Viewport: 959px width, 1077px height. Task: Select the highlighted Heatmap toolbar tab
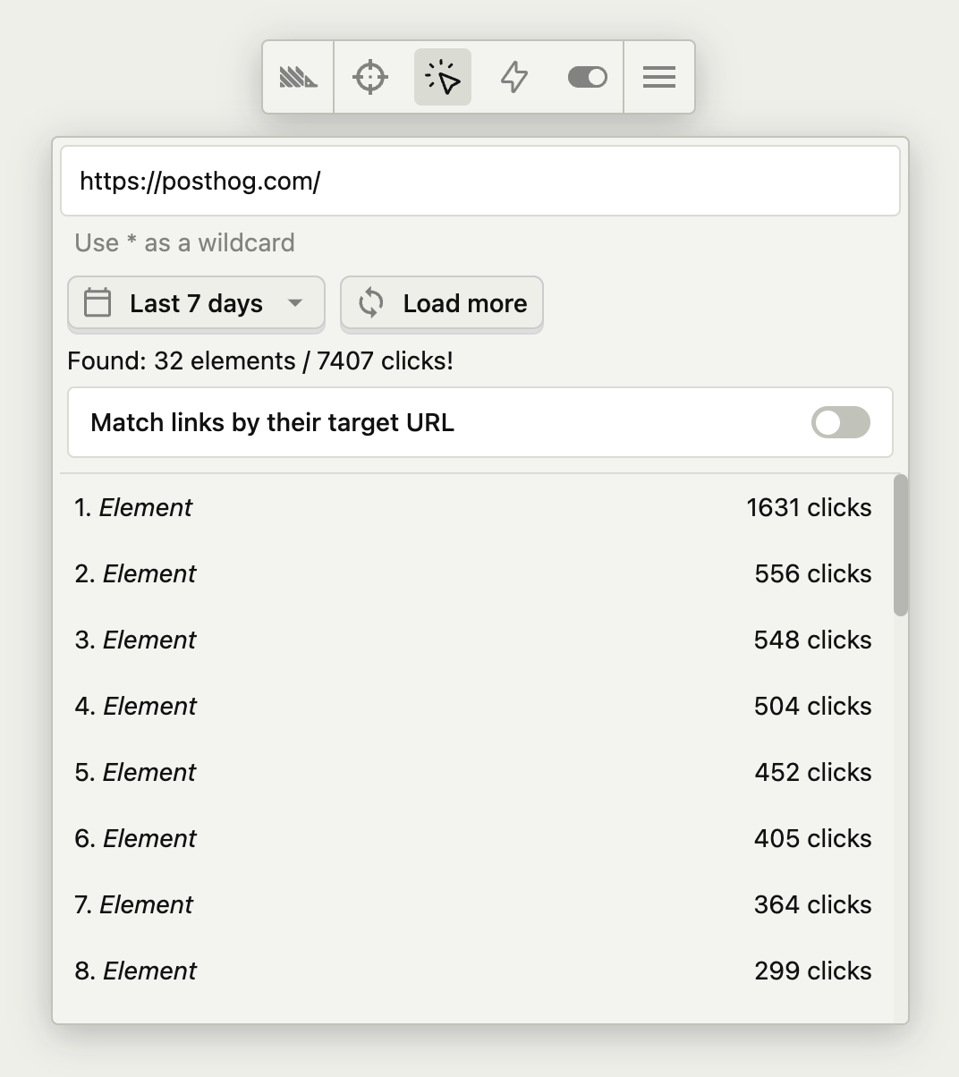pyautogui.click(x=442, y=77)
